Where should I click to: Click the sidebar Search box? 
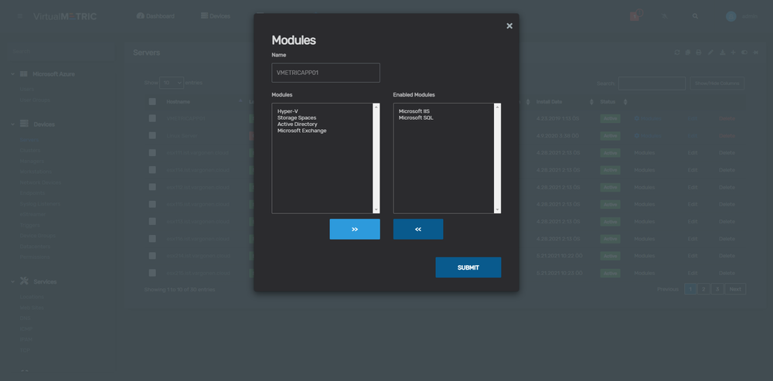click(x=60, y=51)
